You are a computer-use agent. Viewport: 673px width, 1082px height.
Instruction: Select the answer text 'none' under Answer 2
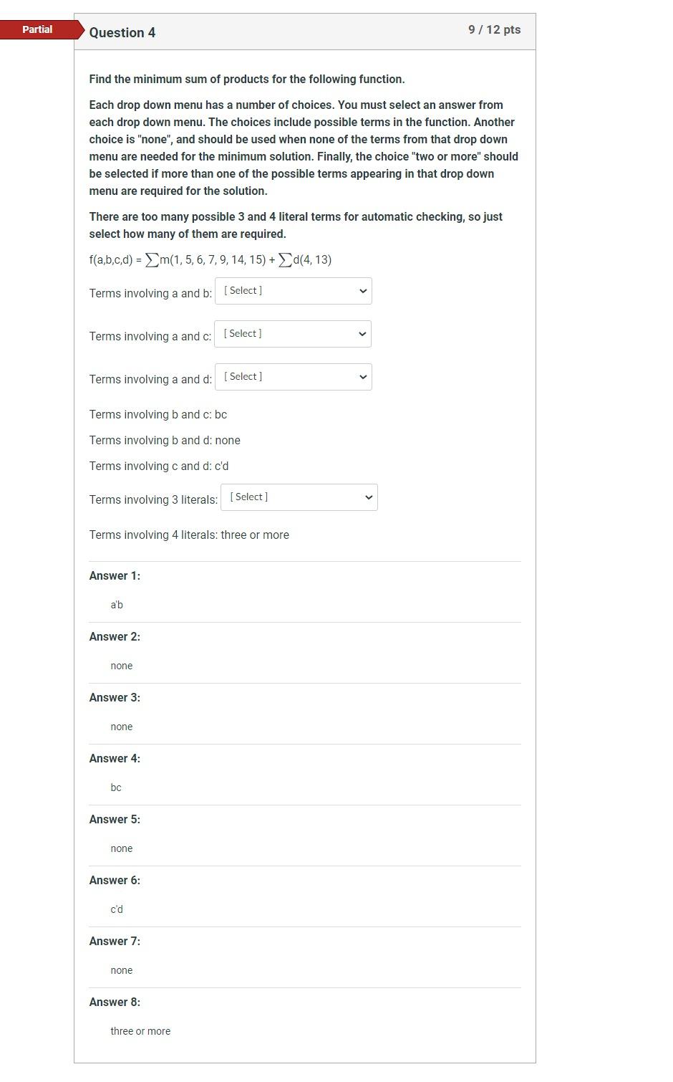pos(121,665)
